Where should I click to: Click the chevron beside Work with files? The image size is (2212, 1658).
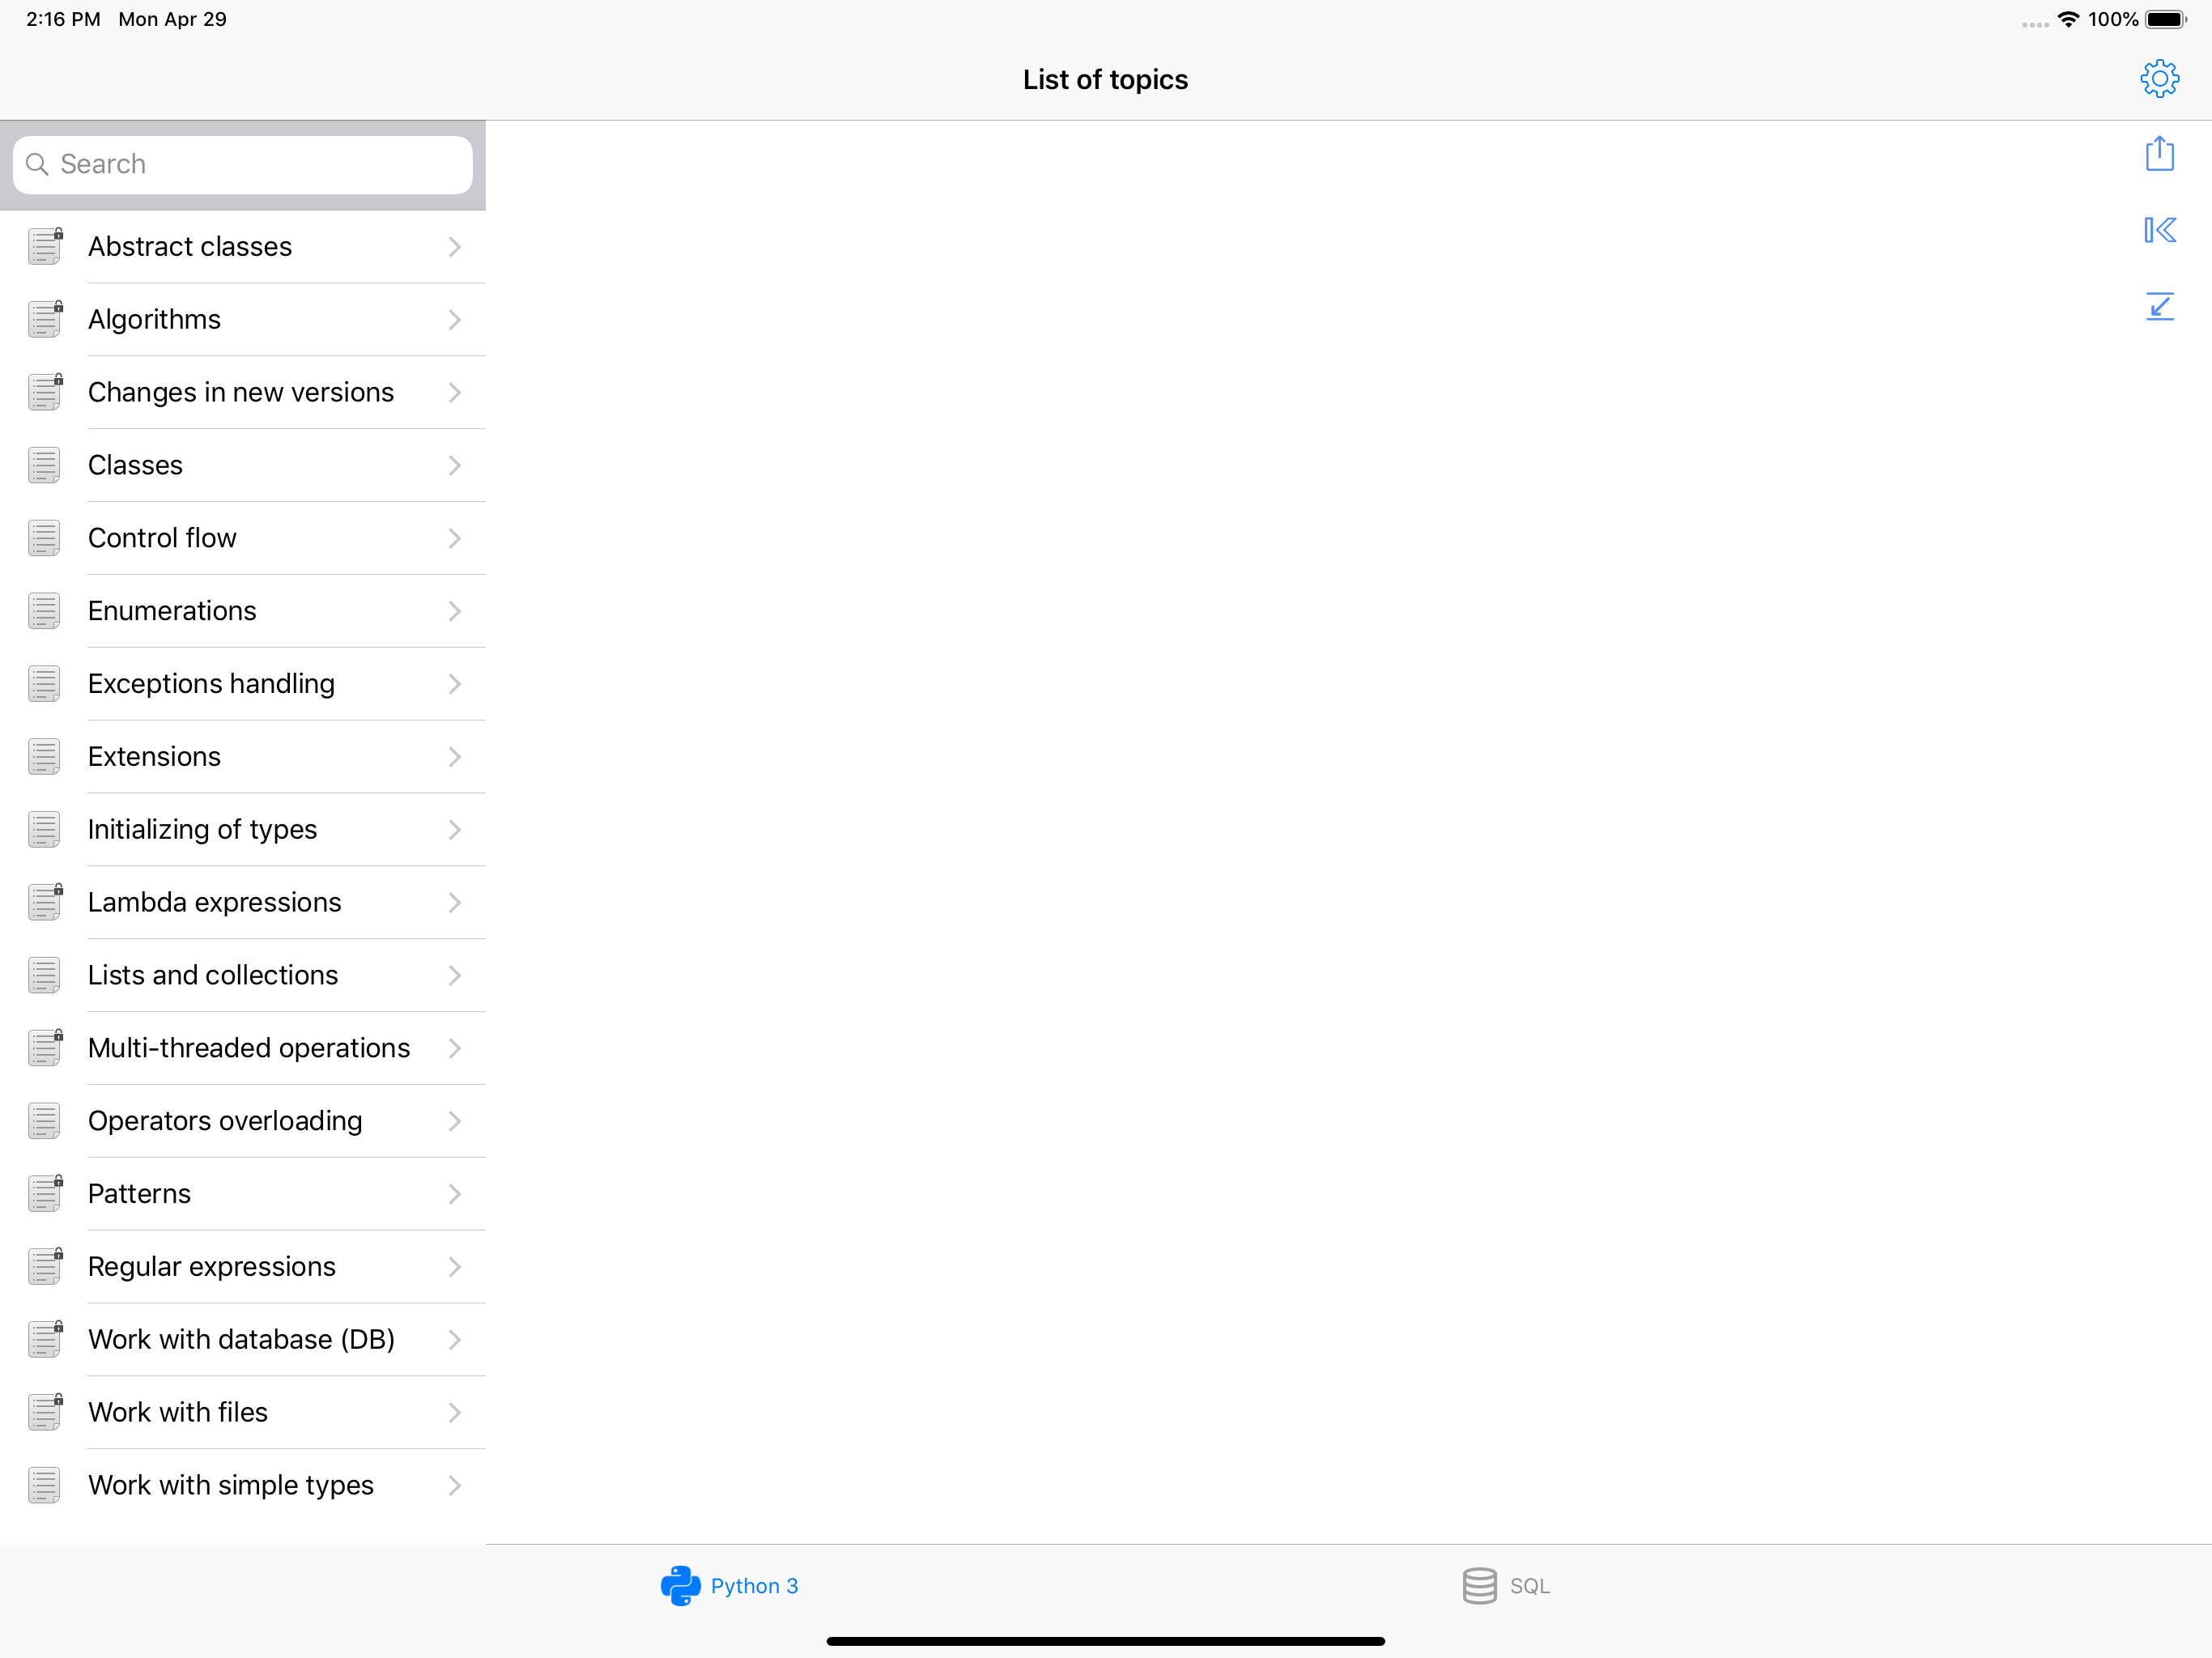(x=454, y=1412)
